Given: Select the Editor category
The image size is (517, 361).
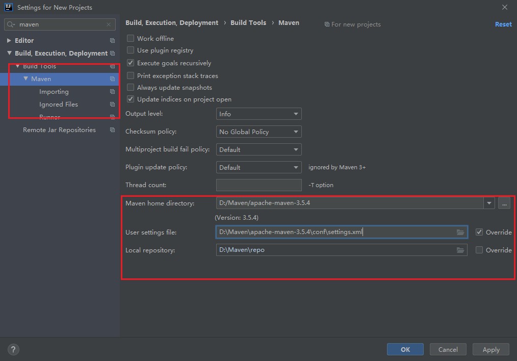Looking at the screenshot, I should [x=24, y=41].
